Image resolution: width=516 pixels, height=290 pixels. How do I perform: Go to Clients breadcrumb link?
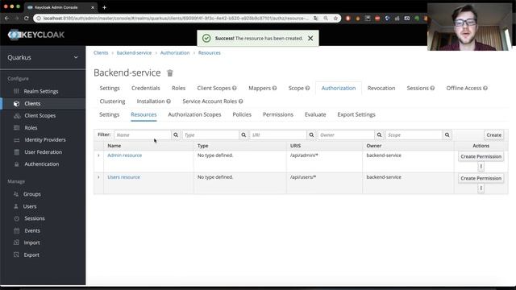coord(100,53)
